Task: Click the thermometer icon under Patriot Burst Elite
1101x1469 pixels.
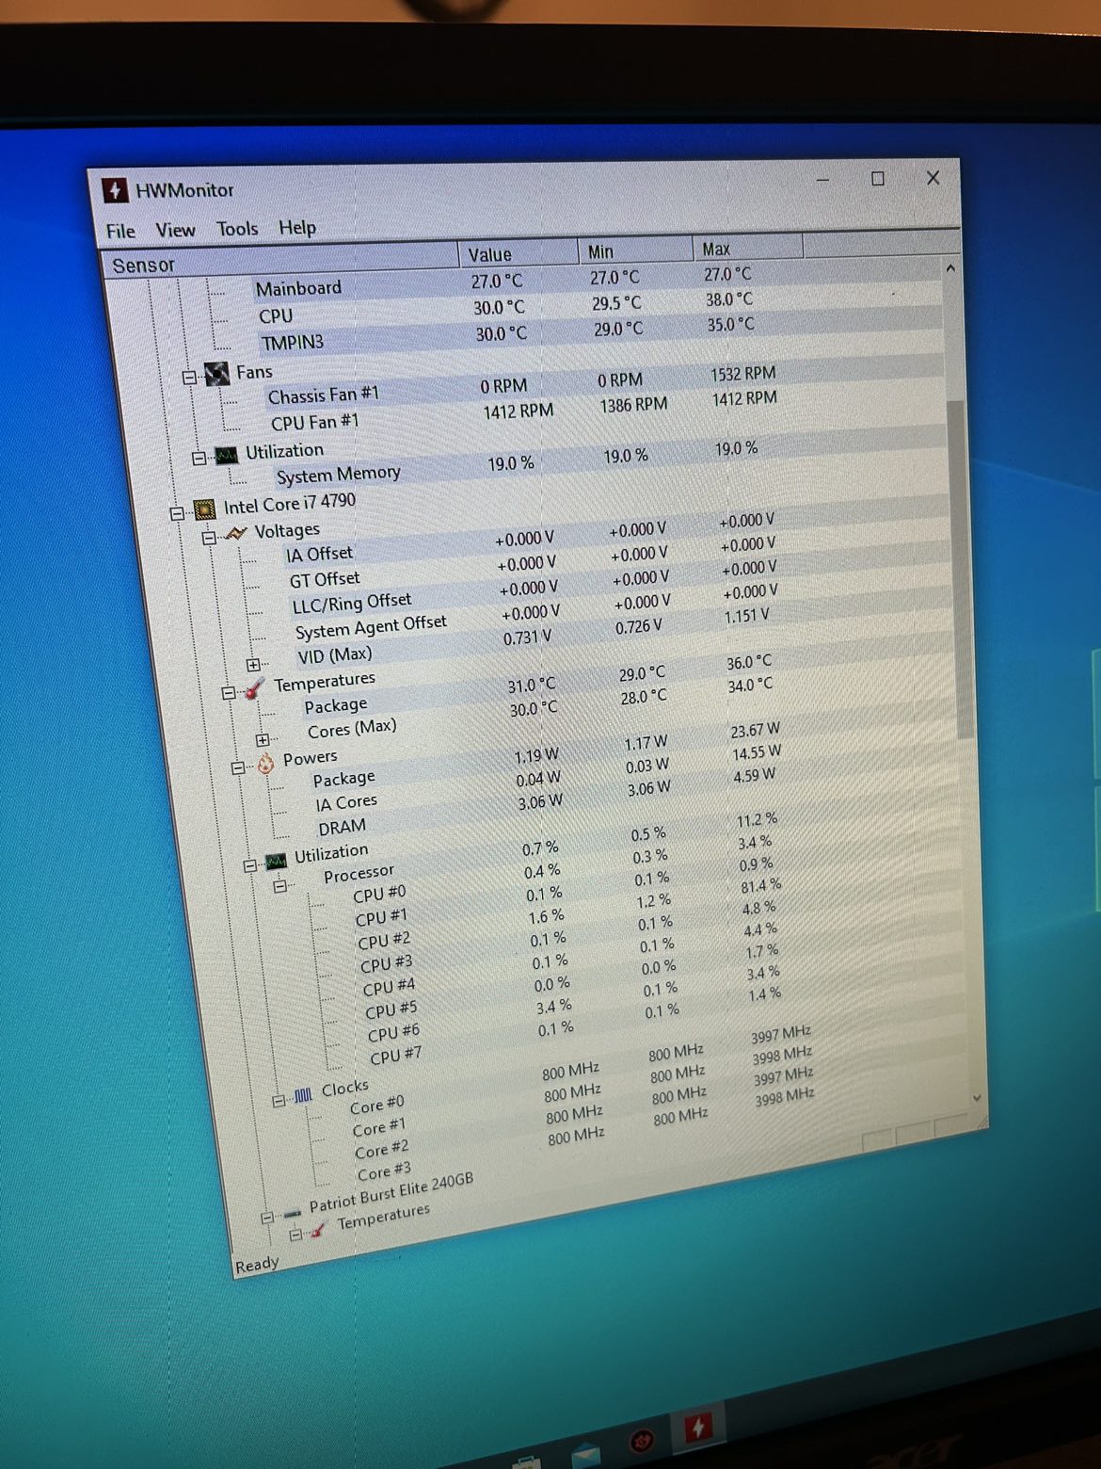Action: point(319,1230)
